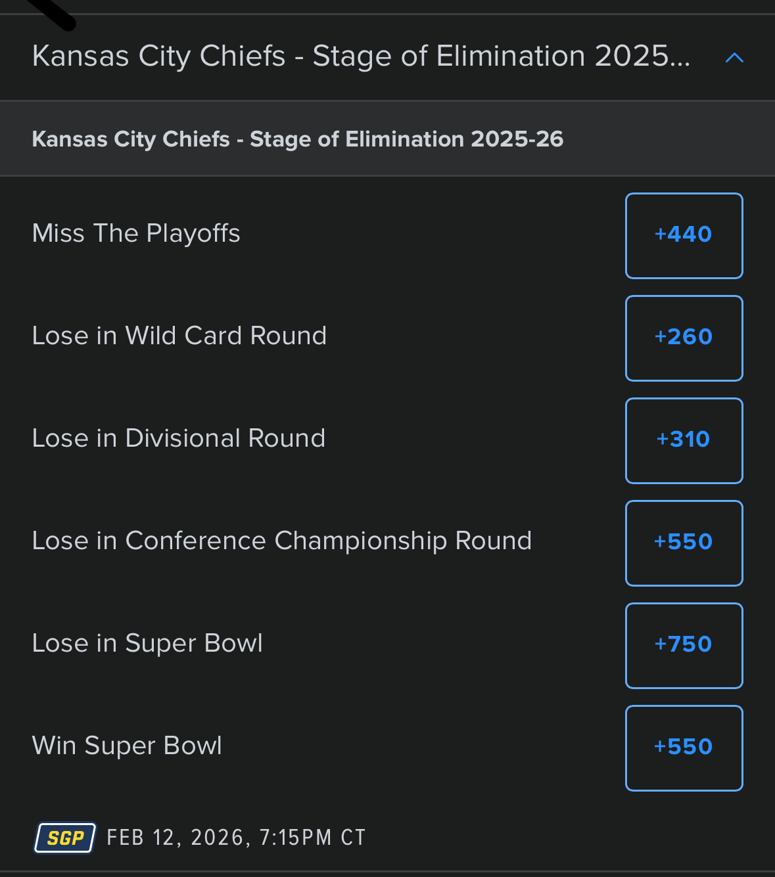Select the Lose in Wild Card Round label

(179, 336)
